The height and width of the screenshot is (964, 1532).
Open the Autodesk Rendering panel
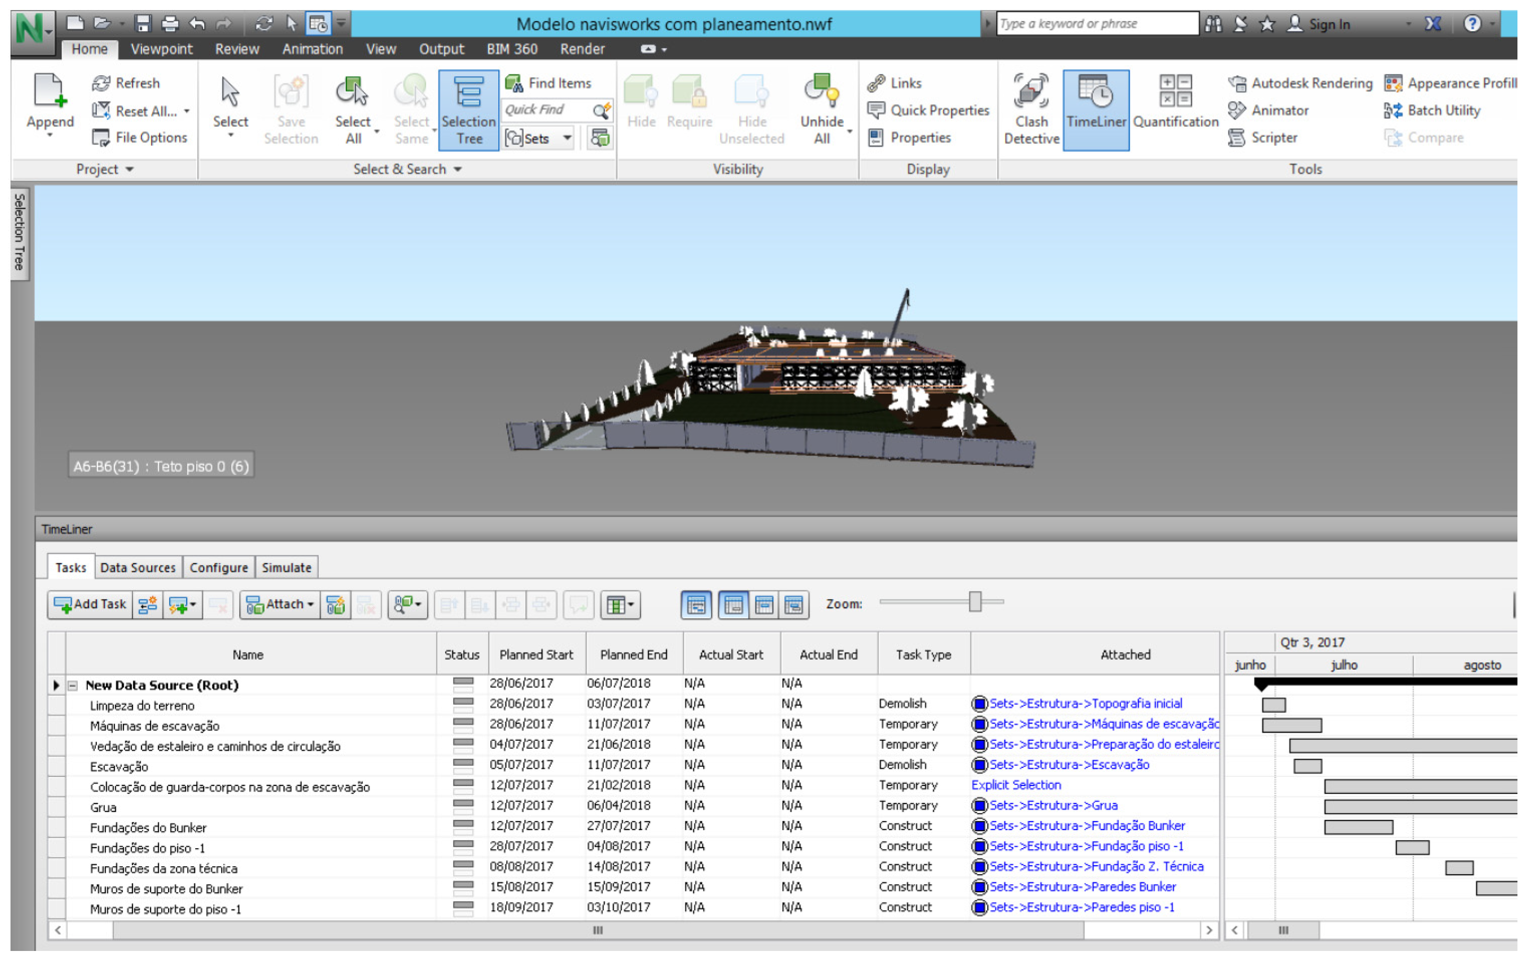tap(1301, 83)
